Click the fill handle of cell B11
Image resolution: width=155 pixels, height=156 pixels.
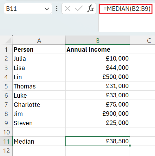(x=130, y=146)
